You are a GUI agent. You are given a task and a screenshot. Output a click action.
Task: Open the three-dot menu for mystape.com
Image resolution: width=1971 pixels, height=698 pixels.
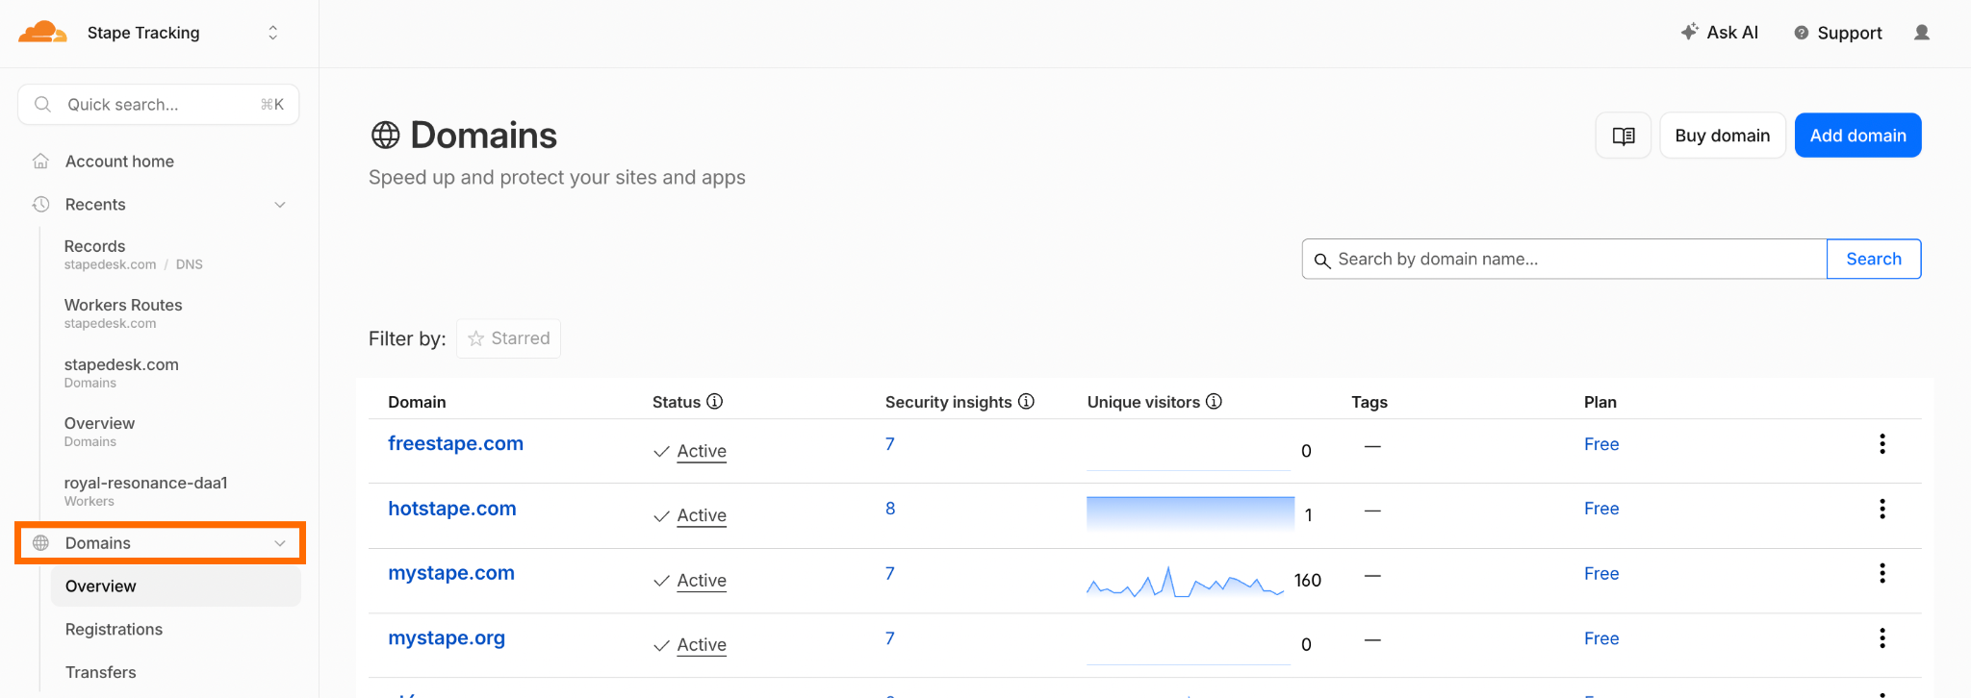tap(1882, 573)
